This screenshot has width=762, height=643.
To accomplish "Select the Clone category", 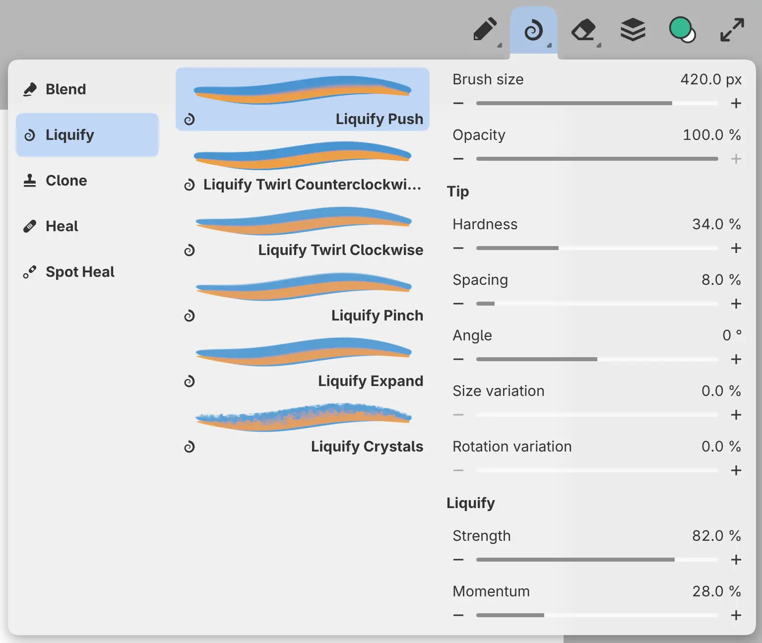I will point(87,181).
